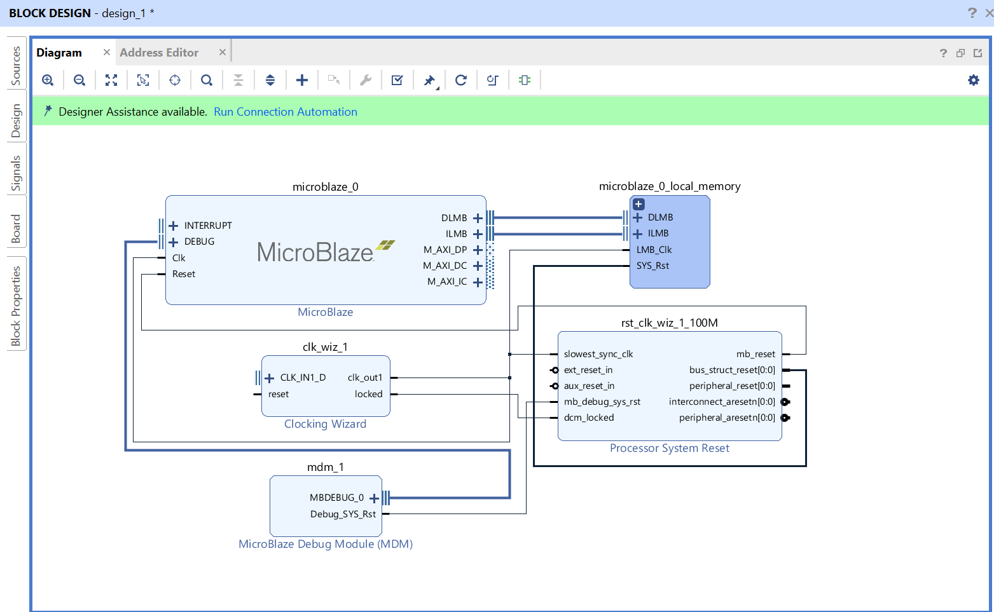The image size is (994, 612).
Task: Click the optimize routing toolbar icon
Action: (493, 80)
